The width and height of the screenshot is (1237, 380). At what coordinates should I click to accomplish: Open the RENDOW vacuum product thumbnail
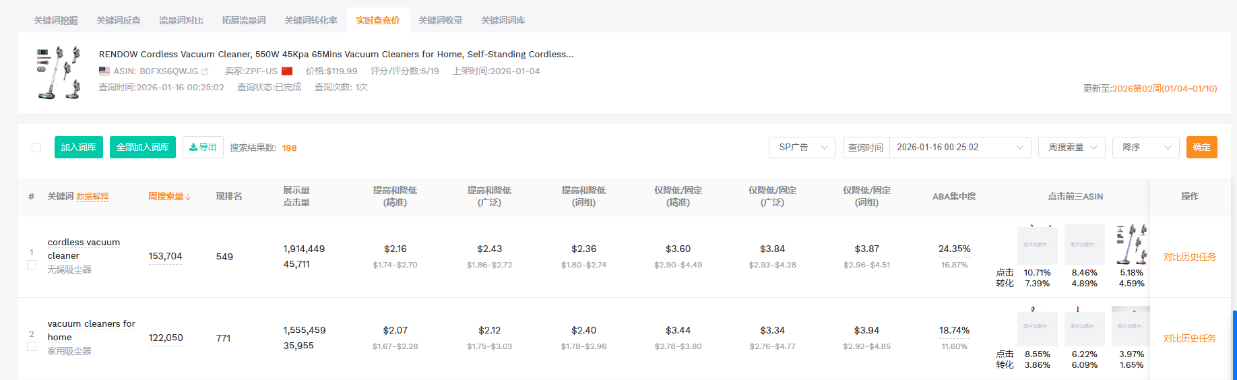[x=58, y=73]
